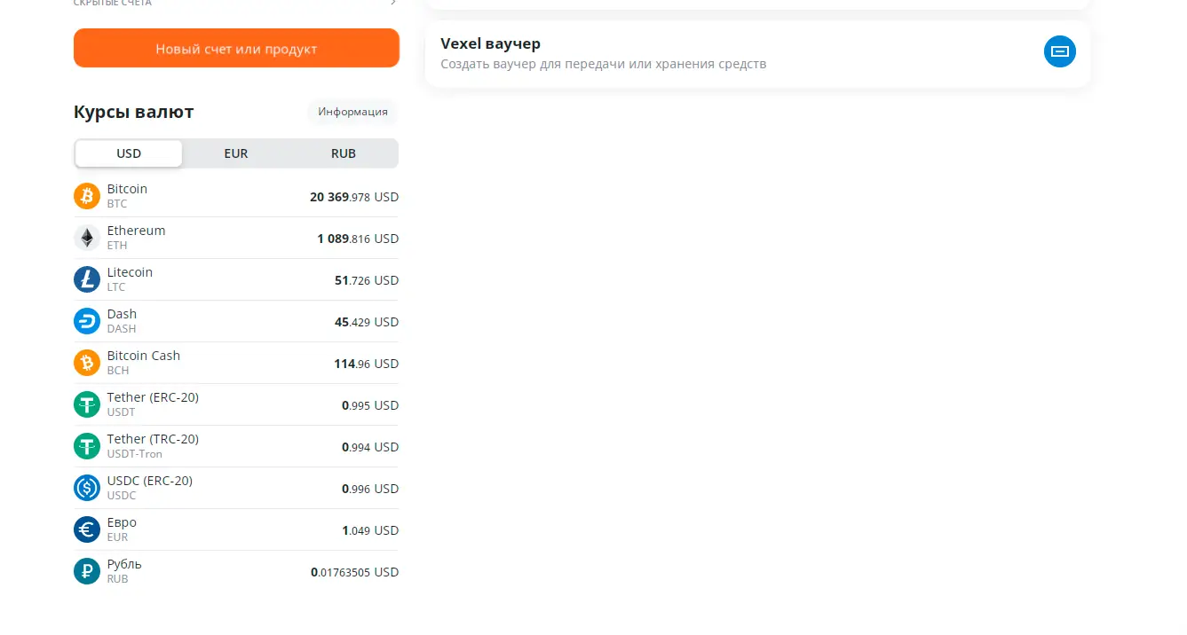
Task: Click the orange Новый счет или продукт button
Action: pos(236,49)
